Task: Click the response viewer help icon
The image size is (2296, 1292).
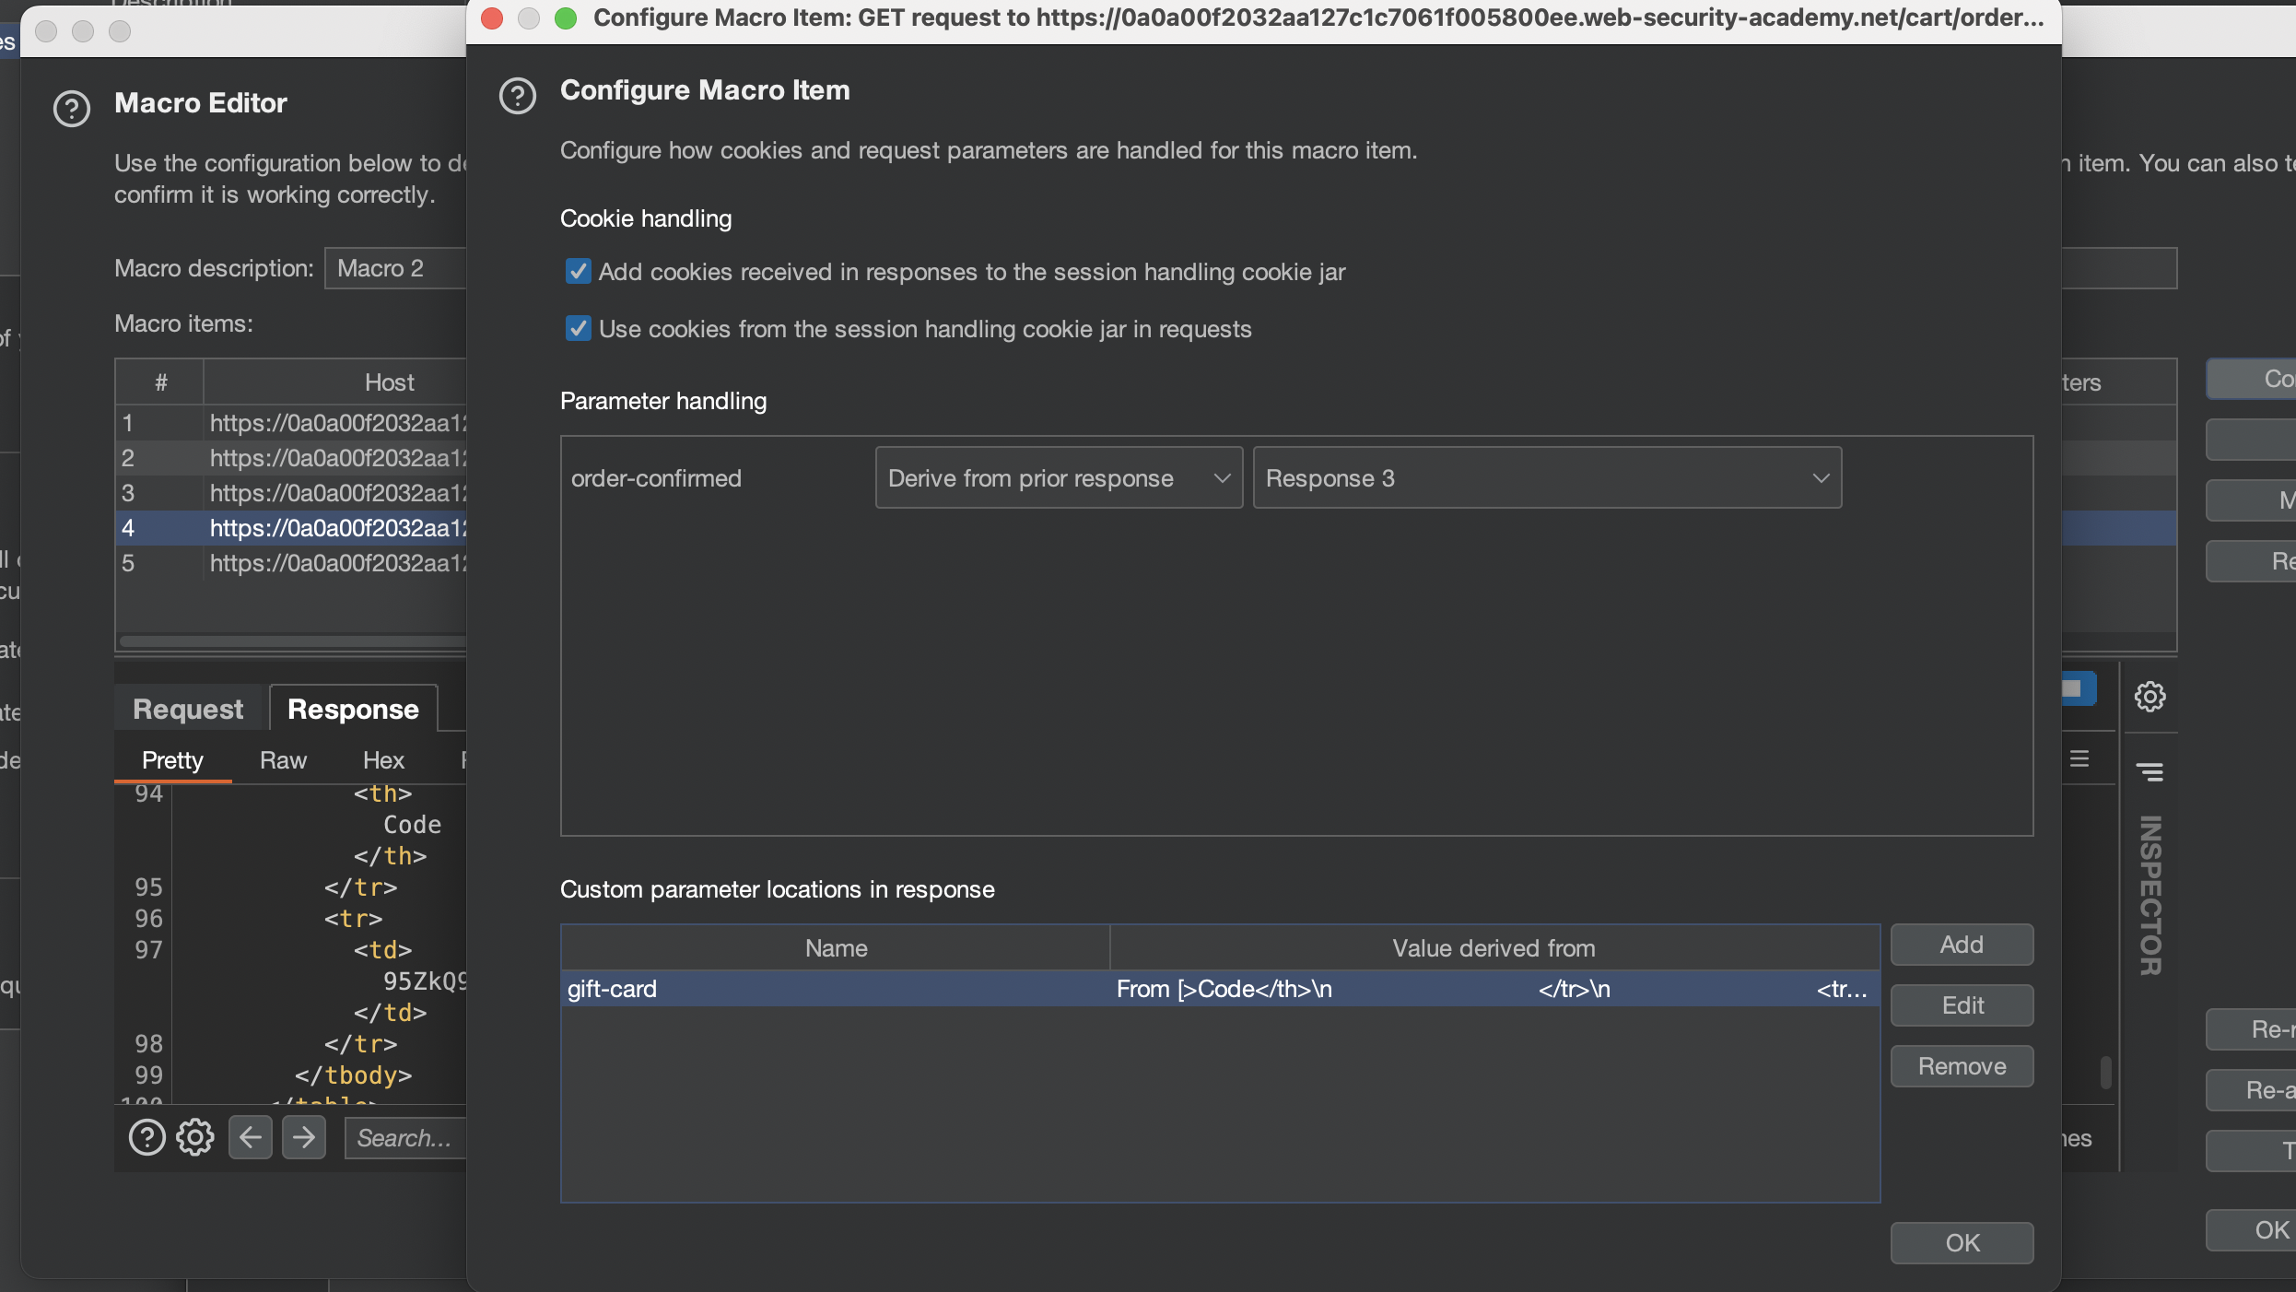Action: point(146,1138)
